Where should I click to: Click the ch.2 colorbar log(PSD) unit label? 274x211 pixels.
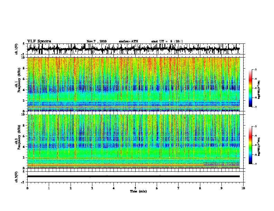tap(259, 147)
